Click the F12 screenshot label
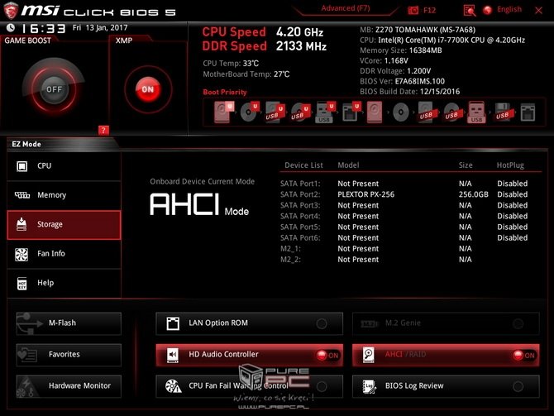The width and height of the screenshot is (554, 416). pos(429,10)
